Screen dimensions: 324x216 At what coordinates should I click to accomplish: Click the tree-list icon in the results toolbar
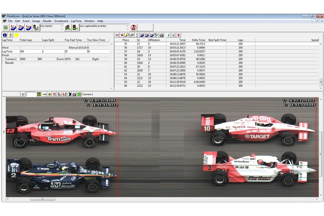[156, 35]
